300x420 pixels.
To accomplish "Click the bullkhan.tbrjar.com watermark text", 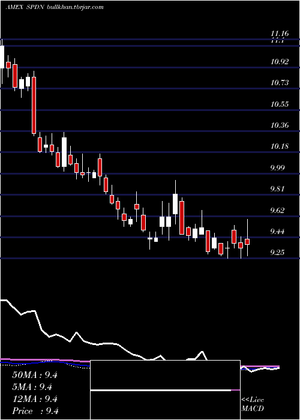I will click(75, 7).
